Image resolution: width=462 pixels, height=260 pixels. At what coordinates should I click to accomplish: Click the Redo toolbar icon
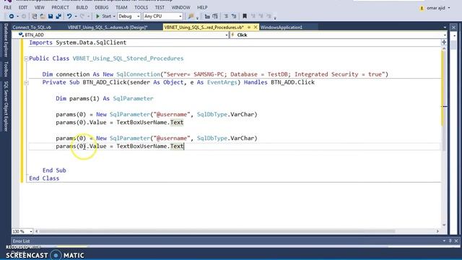(x=82, y=16)
